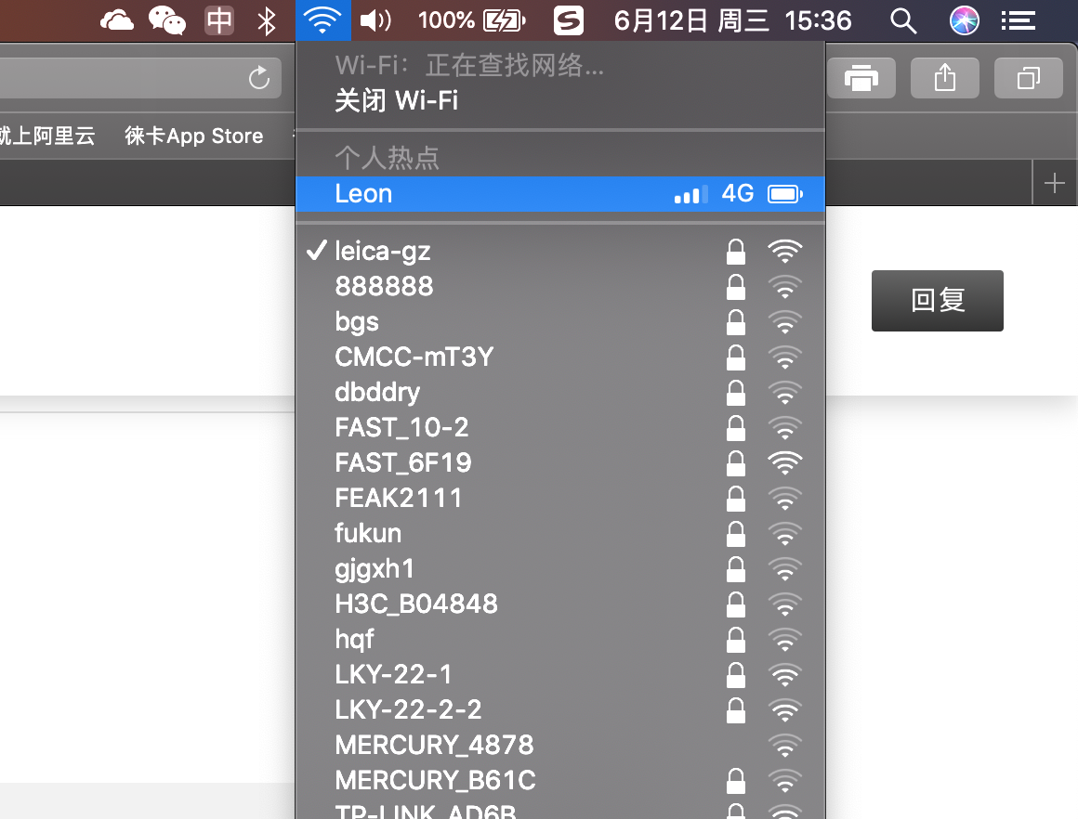
Task: Close the Wi-Fi dropdown menu icon
Action: [x=323, y=20]
